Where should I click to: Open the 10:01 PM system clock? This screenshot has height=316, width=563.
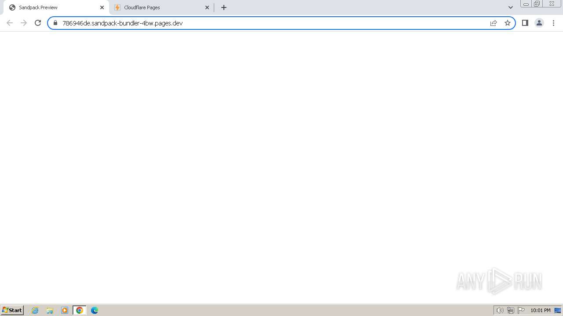point(541,310)
